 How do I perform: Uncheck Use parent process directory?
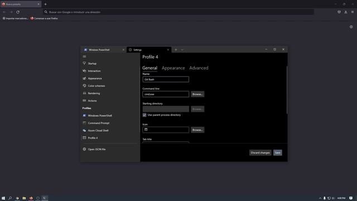coord(144,115)
